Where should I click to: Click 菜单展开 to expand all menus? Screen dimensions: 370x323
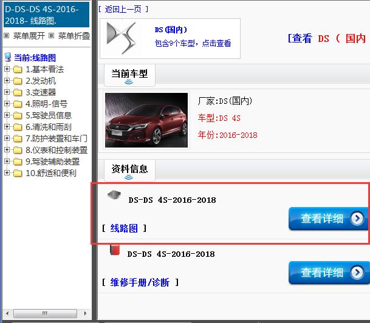pyautogui.click(x=29, y=36)
